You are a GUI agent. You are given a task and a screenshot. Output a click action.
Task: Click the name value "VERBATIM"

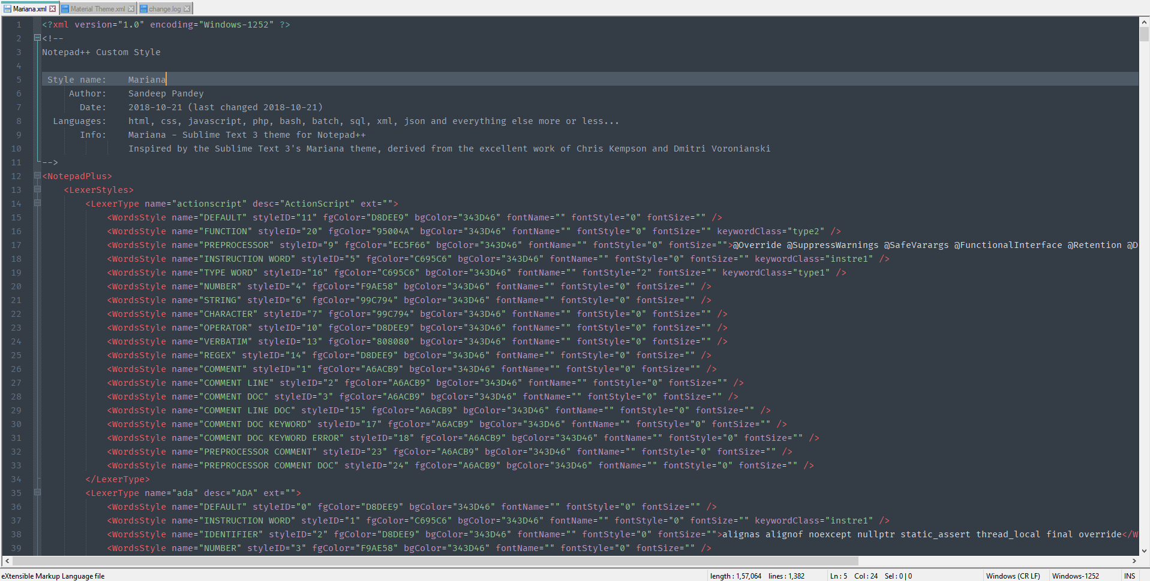[x=226, y=341]
